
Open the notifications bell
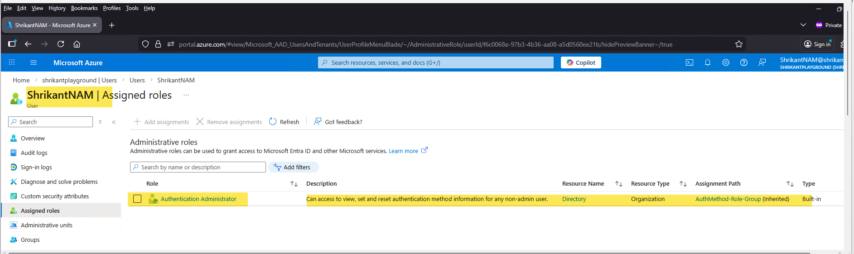point(708,62)
